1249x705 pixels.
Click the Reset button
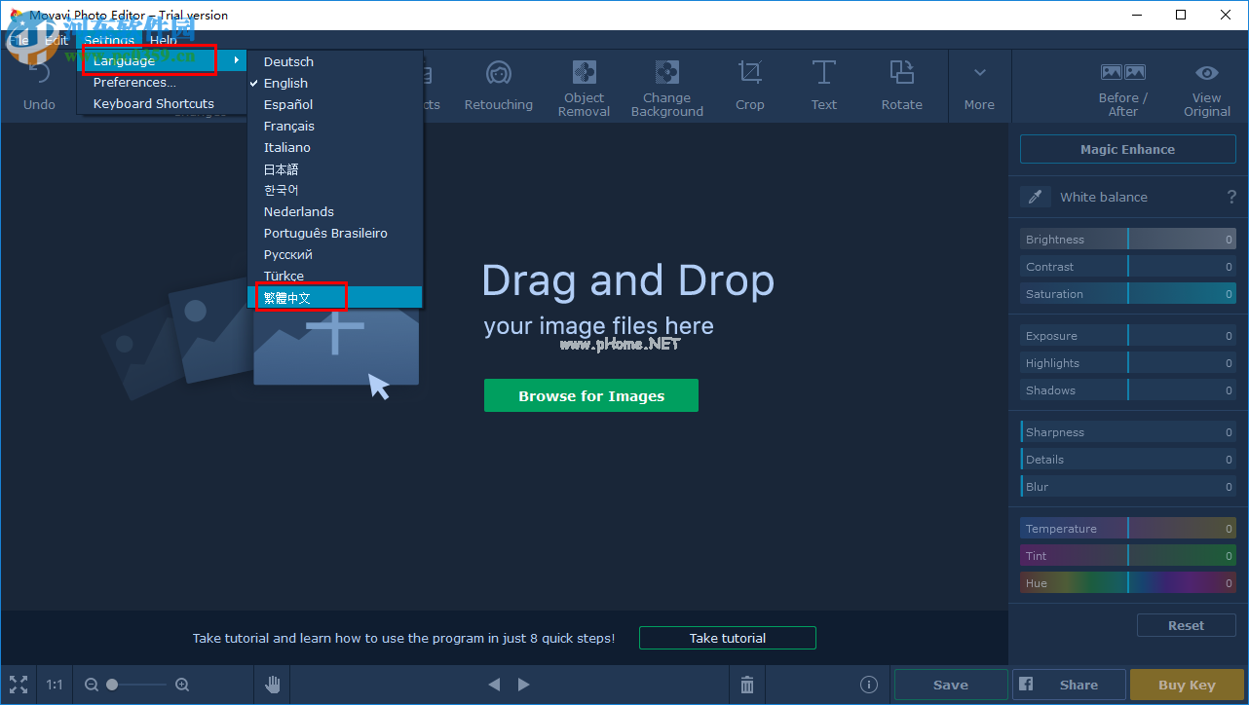pos(1186,625)
